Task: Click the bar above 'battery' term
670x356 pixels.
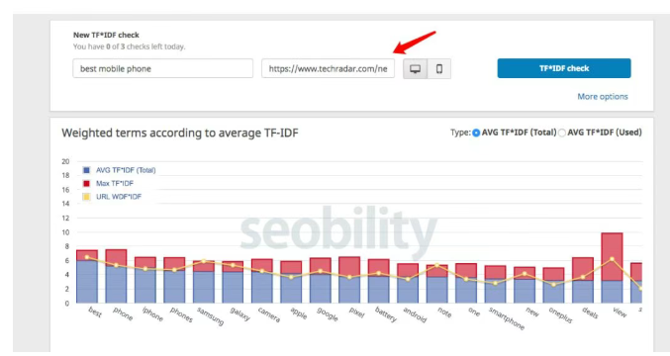Action: 379,281
